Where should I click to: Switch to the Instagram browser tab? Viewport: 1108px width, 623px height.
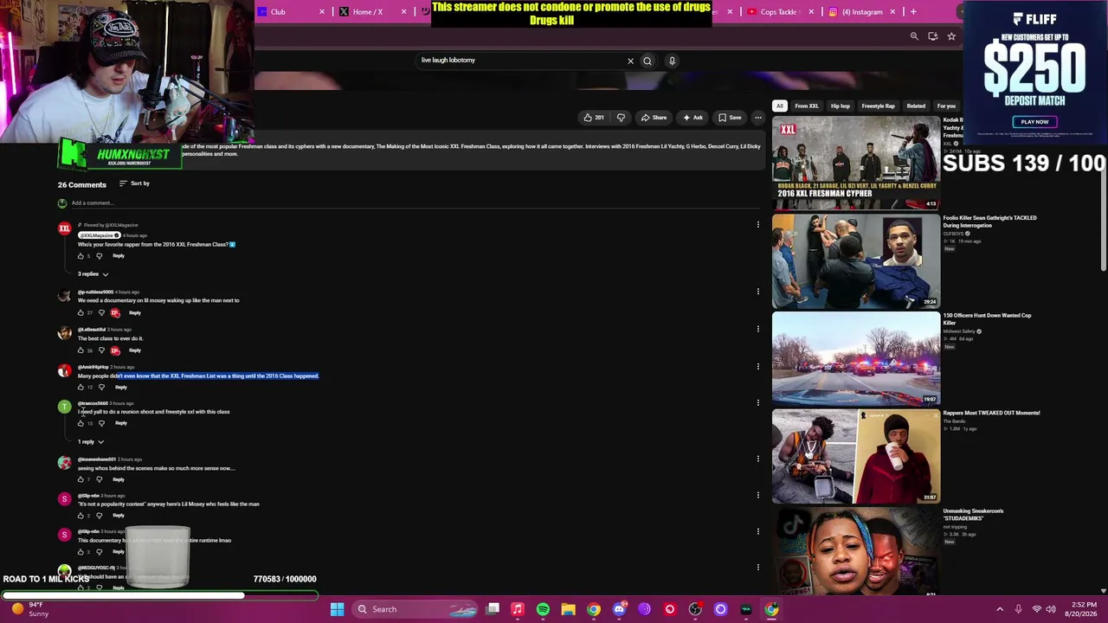(860, 12)
